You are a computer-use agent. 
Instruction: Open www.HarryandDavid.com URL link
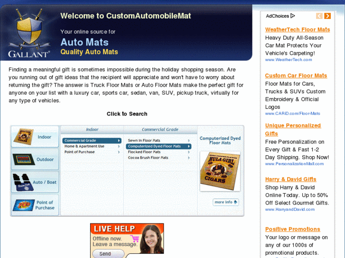(290, 209)
